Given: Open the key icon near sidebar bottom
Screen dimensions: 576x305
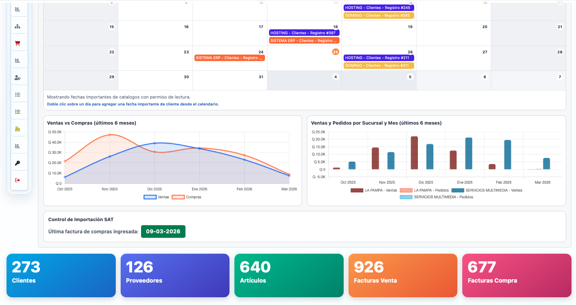Looking at the screenshot, I should point(18,162).
